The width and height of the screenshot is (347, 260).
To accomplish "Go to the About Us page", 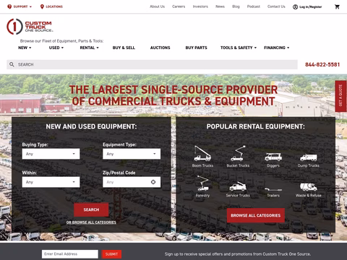I will point(157,6).
